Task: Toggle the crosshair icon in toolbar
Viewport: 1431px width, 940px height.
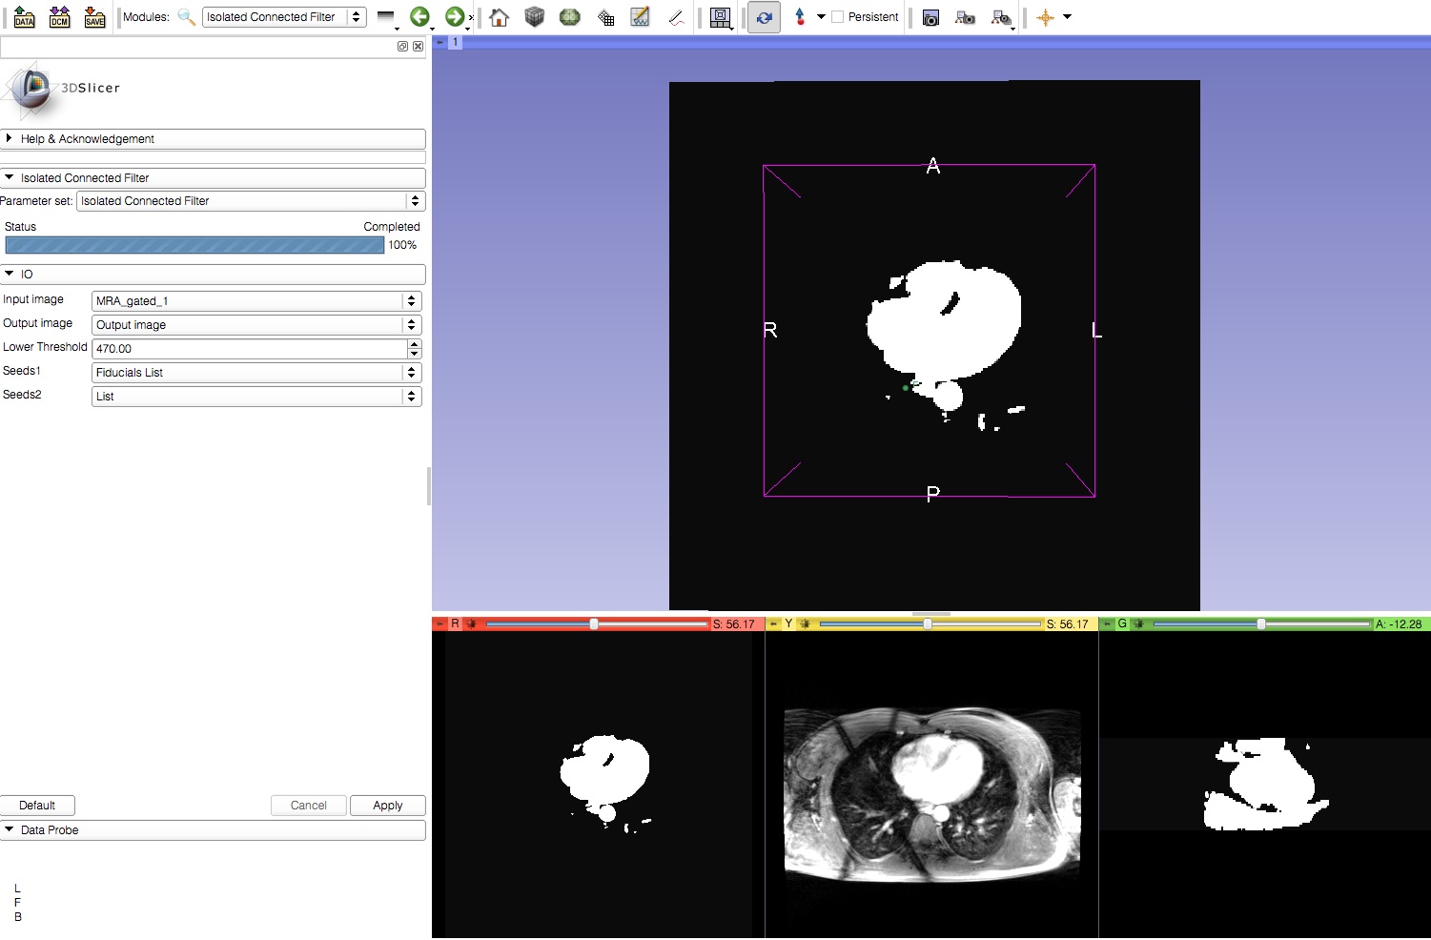Action: [x=1046, y=17]
